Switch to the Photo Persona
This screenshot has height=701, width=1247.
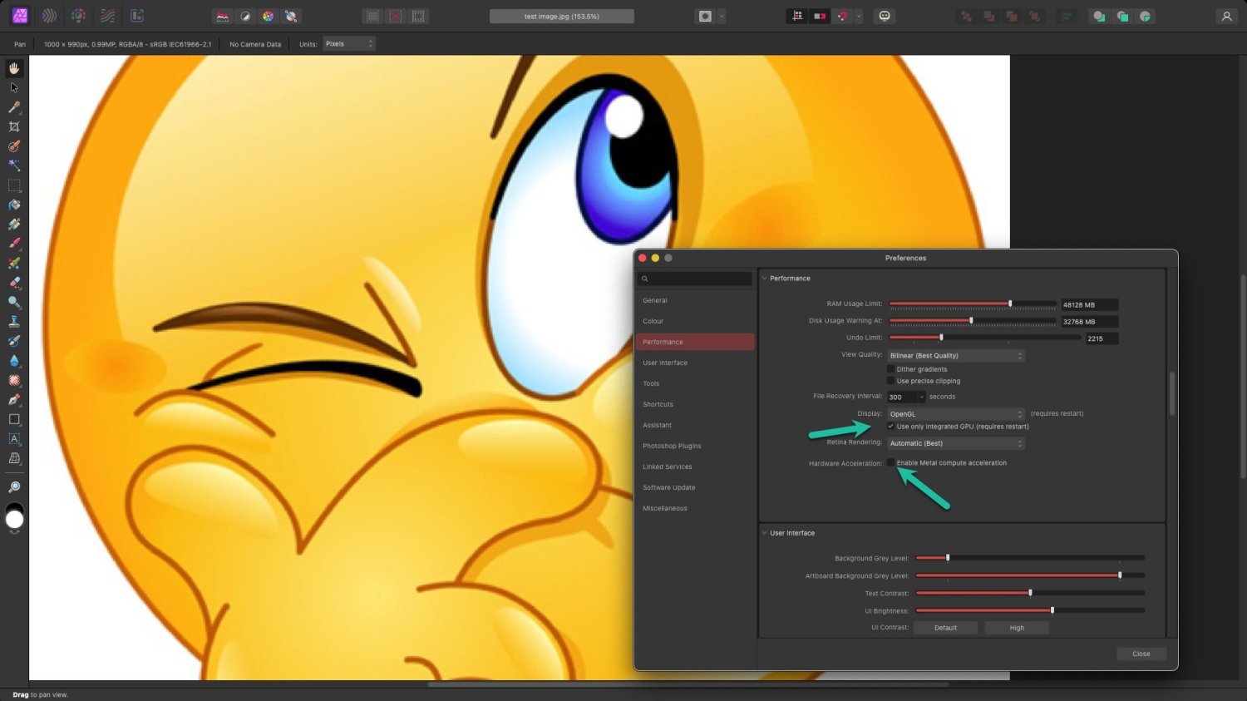click(20, 16)
